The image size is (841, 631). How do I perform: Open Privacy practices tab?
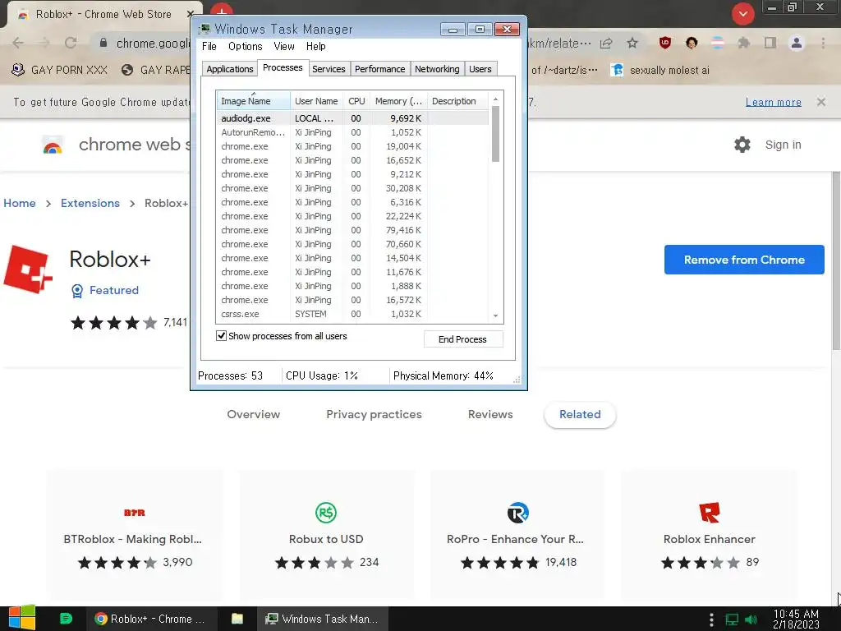click(374, 414)
